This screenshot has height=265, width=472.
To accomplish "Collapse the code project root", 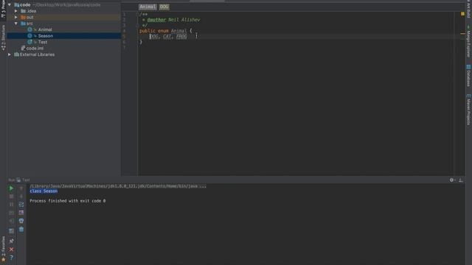I will click(10, 5).
